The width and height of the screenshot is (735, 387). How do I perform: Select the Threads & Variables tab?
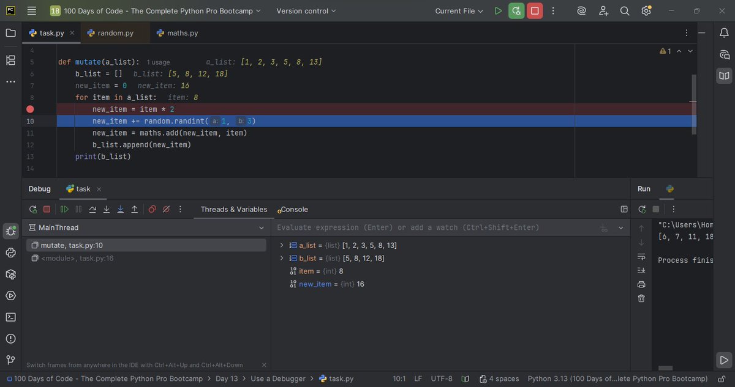click(x=234, y=209)
